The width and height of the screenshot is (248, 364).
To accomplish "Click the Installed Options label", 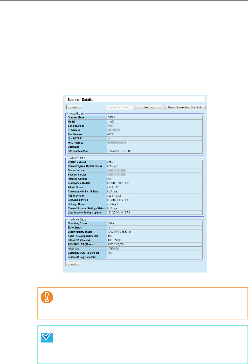I will tap(78, 179).
